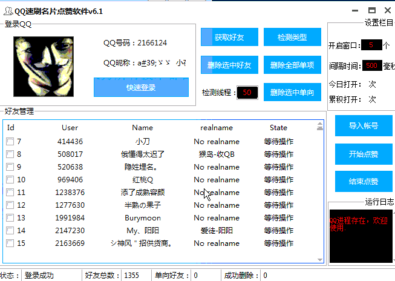This screenshot has width=395, height=281.
Task: Check the checkbox for friend Id 15
Action: click(10, 243)
